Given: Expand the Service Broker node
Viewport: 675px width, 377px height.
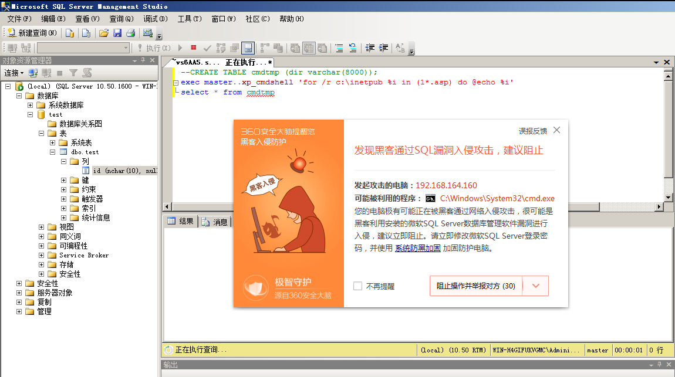Looking at the screenshot, I should pos(41,256).
